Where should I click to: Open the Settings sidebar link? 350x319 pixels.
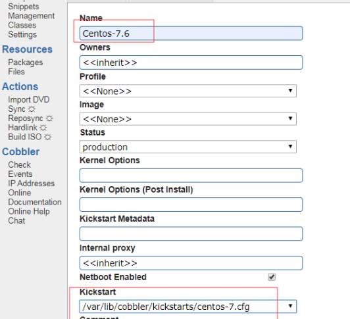22,35
